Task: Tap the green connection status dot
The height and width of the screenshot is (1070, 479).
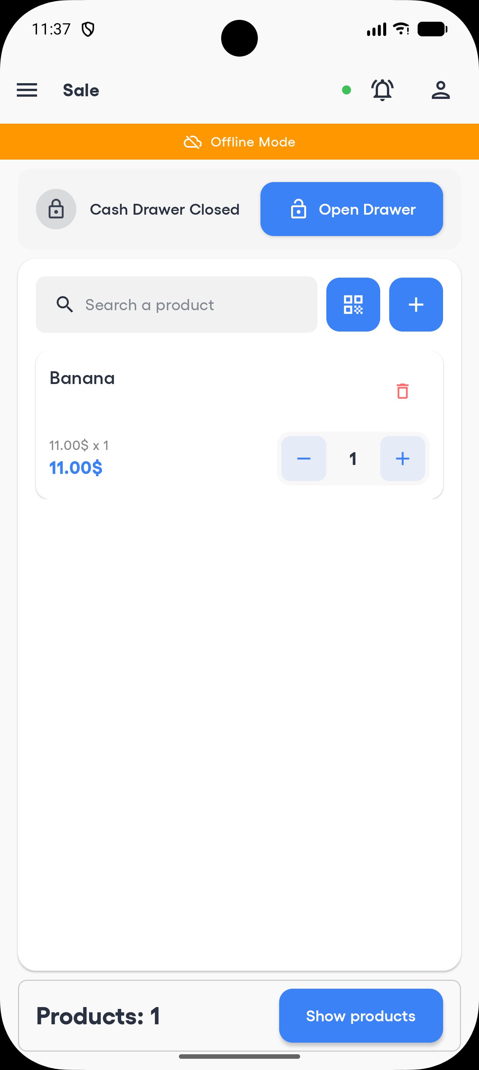Action: coord(347,90)
